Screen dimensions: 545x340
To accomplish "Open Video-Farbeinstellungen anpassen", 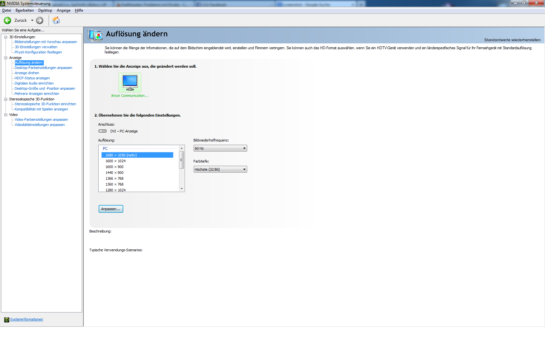I will pos(41,119).
